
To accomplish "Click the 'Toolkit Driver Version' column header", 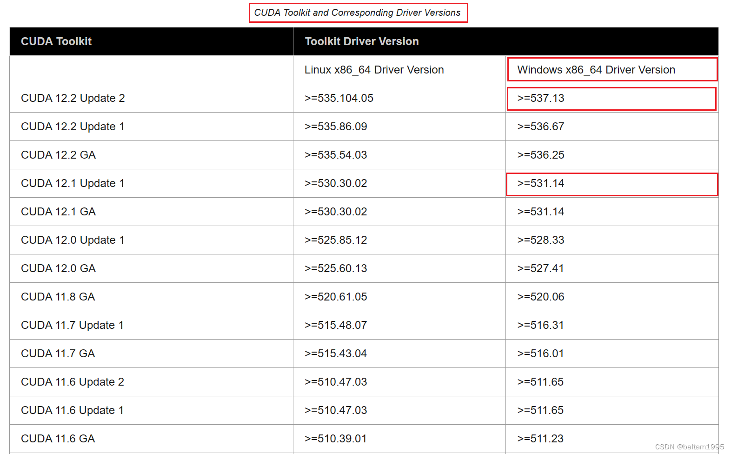I will 362,41.
